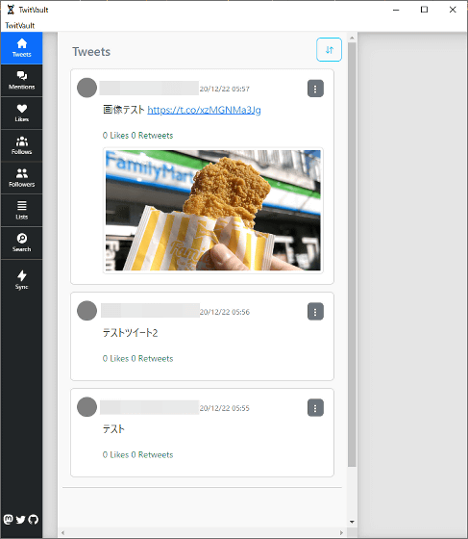468x539 pixels.
Task: Open the Tweets home tab
Action: tap(21, 48)
